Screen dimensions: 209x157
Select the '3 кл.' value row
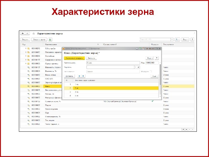111,92
